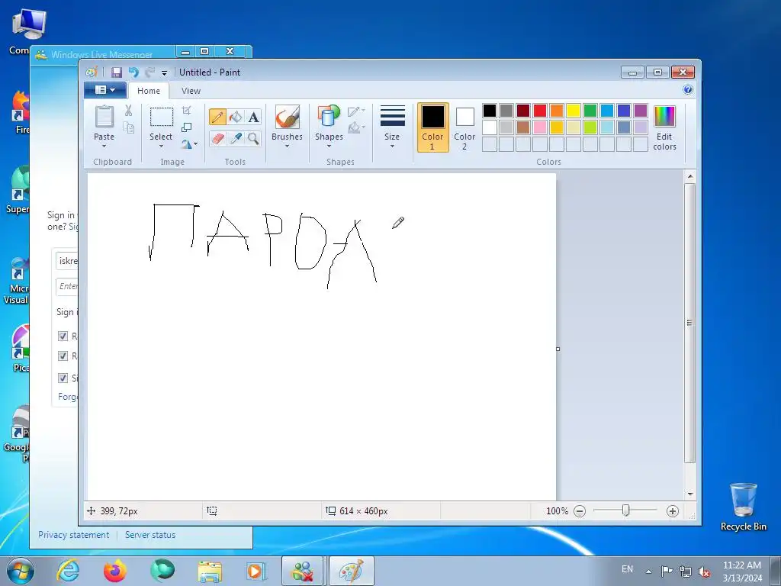781x586 pixels.
Task: Click Server status link in Messenger window
Action: (150, 535)
